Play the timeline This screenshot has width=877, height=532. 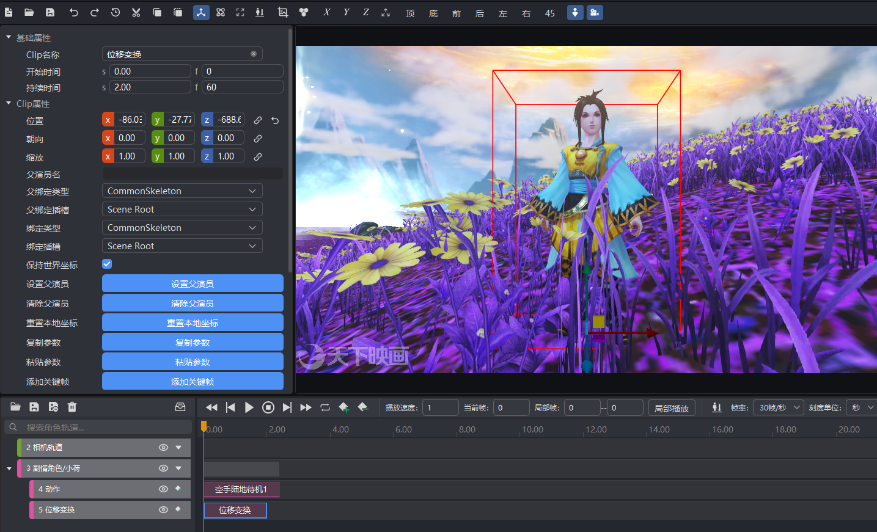pyautogui.click(x=249, y=407)
